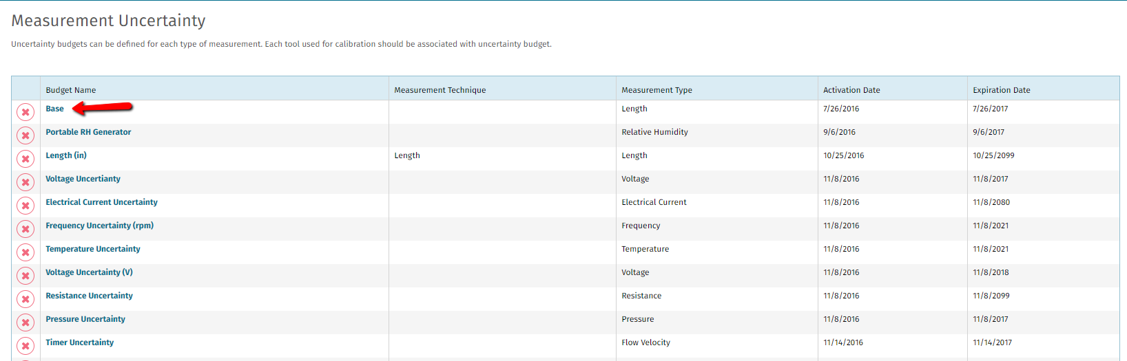Image resolution: width=1127 pixels, height=361 pixels.
Task: Open the Base budget link
Action: (54, 109)
